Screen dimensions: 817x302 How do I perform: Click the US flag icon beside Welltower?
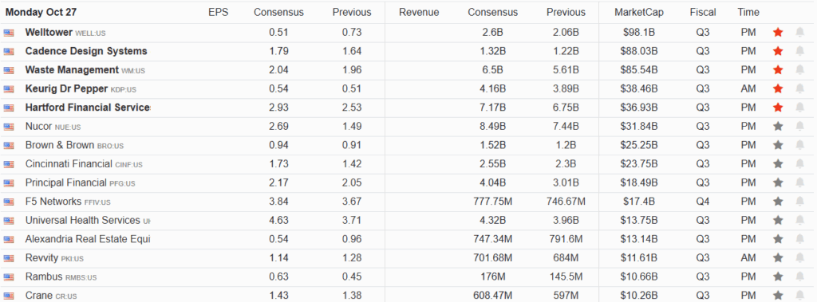[x=9, y=33]
